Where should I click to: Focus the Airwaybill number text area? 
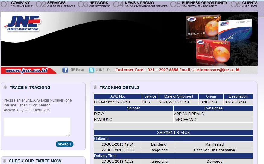(37, 127)
